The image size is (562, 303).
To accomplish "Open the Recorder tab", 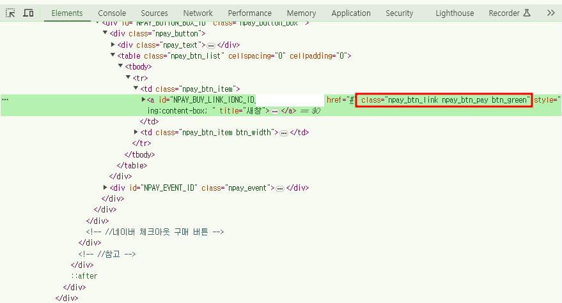I will [x=504, y=13].
